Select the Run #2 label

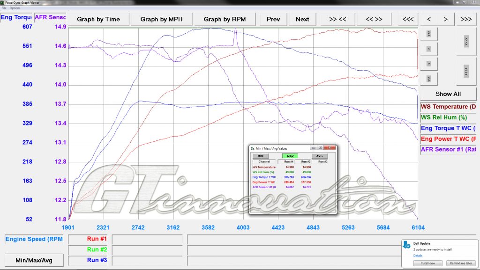pos(89,249)
